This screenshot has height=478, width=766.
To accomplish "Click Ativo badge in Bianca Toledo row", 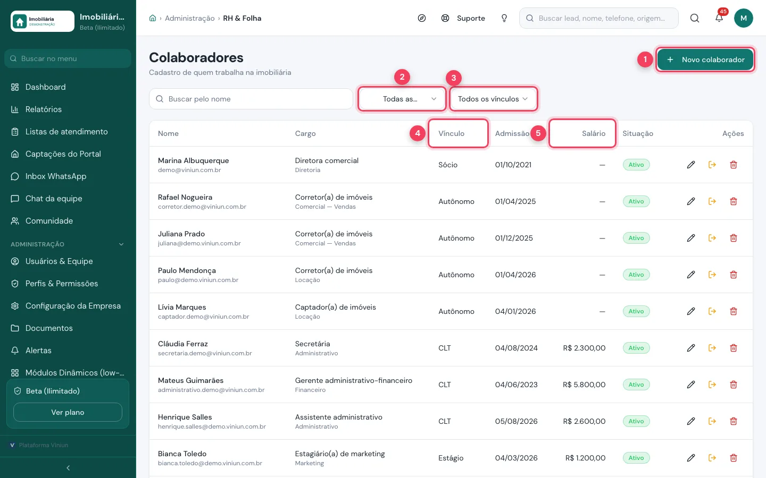I will [x=636, y=458].
